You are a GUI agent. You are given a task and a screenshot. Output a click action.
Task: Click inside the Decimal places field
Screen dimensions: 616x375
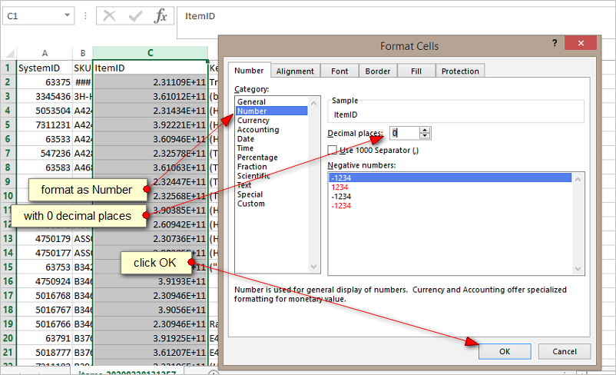(403, 133)
